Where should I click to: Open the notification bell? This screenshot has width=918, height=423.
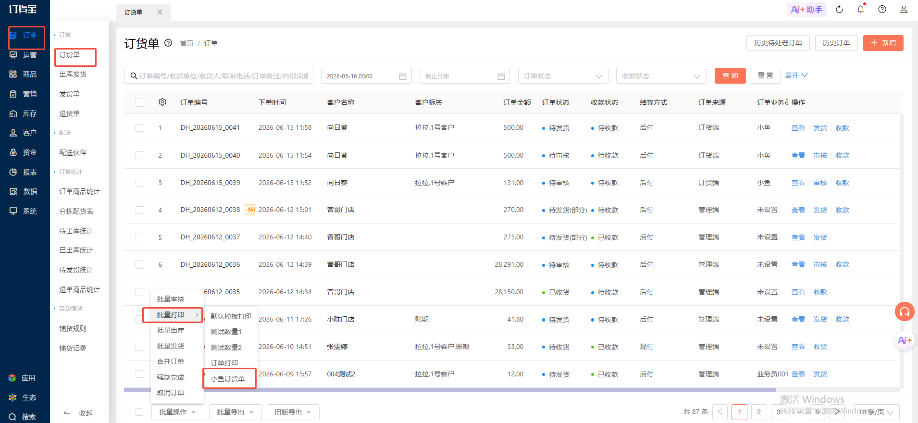(861, 9)
